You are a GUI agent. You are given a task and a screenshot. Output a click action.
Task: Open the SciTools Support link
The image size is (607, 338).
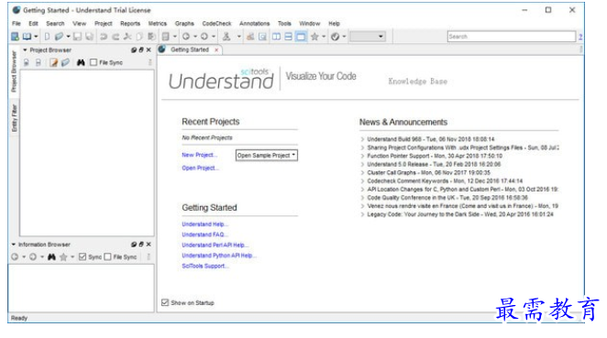(205, 266)
